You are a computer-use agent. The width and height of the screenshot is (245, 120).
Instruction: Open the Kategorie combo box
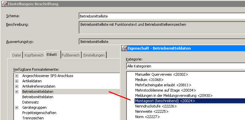[x=186, y=66]
